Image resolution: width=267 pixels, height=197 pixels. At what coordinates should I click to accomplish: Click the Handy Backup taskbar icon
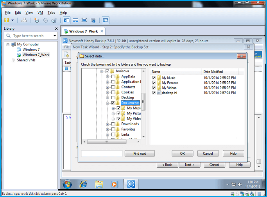[131, 184]
